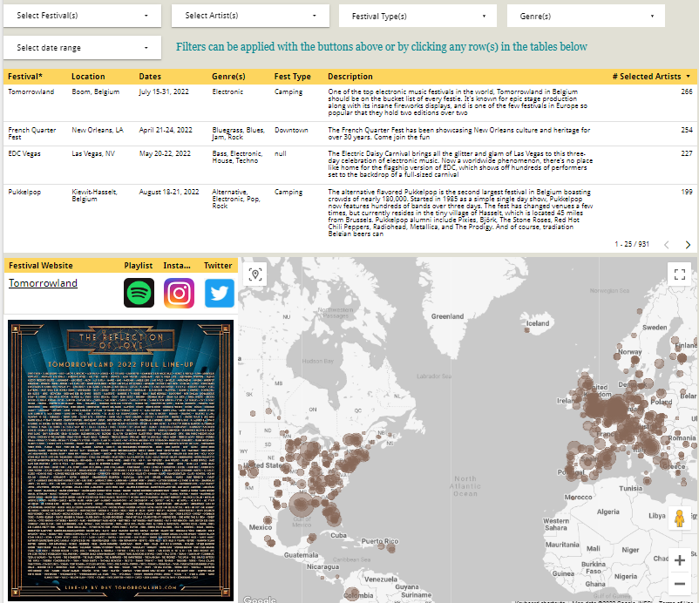Select the French Quarter Fest row
This screenshot has height=603, width=699.
pos(349,133)
